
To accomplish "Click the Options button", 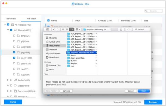I will (66, 91).
